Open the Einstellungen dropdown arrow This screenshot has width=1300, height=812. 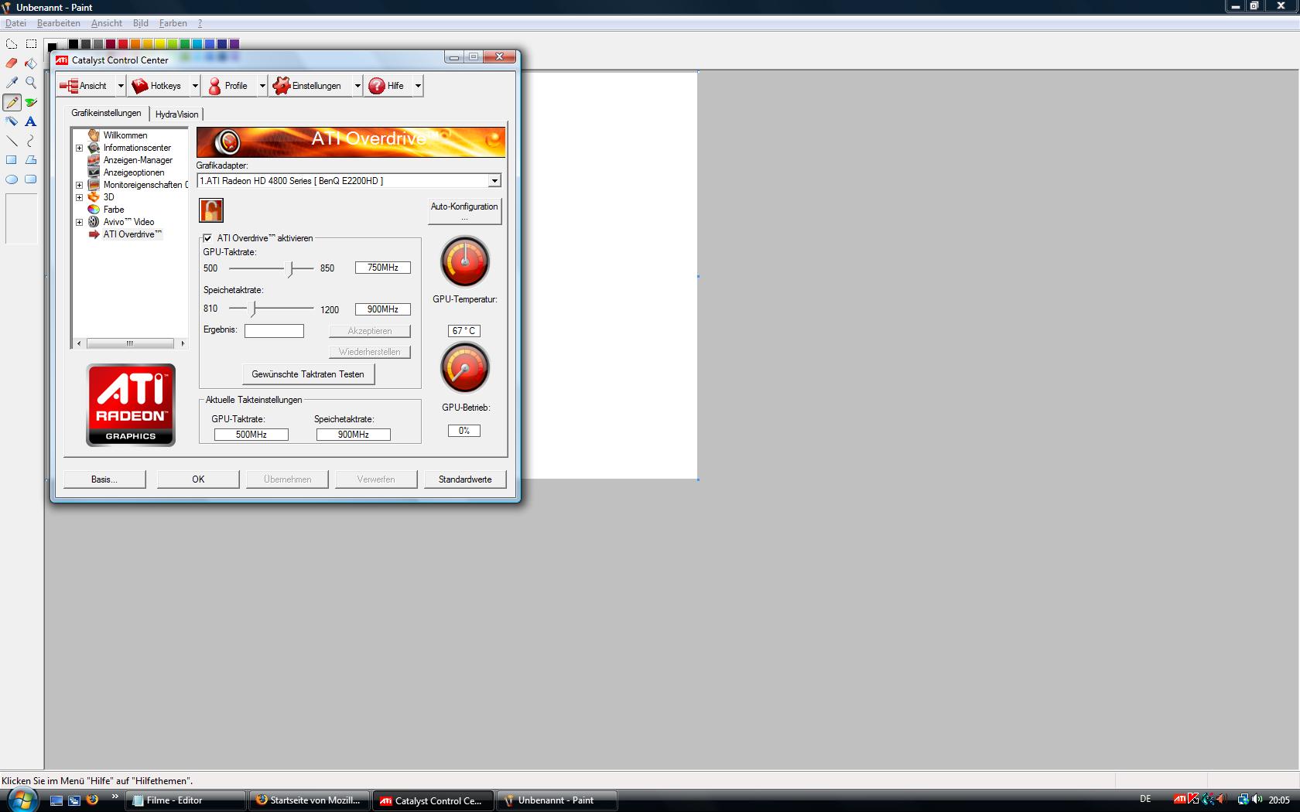click(x=357, y=86)
